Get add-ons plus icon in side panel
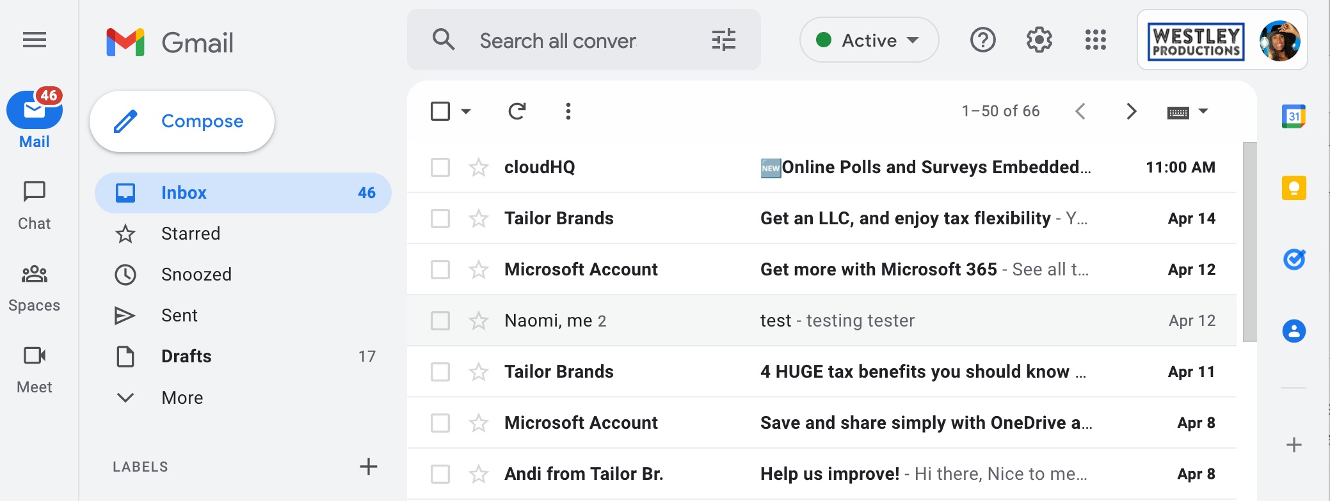 pyautogui.click(x=1294, y=445)
